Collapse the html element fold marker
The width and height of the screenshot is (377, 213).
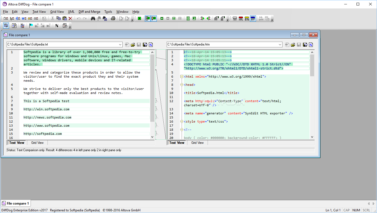(x=182, y=77)
